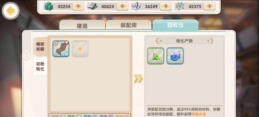259x117 pixels.
Task: Remove the equipped item with red X
Action: (x=67, y=43)
